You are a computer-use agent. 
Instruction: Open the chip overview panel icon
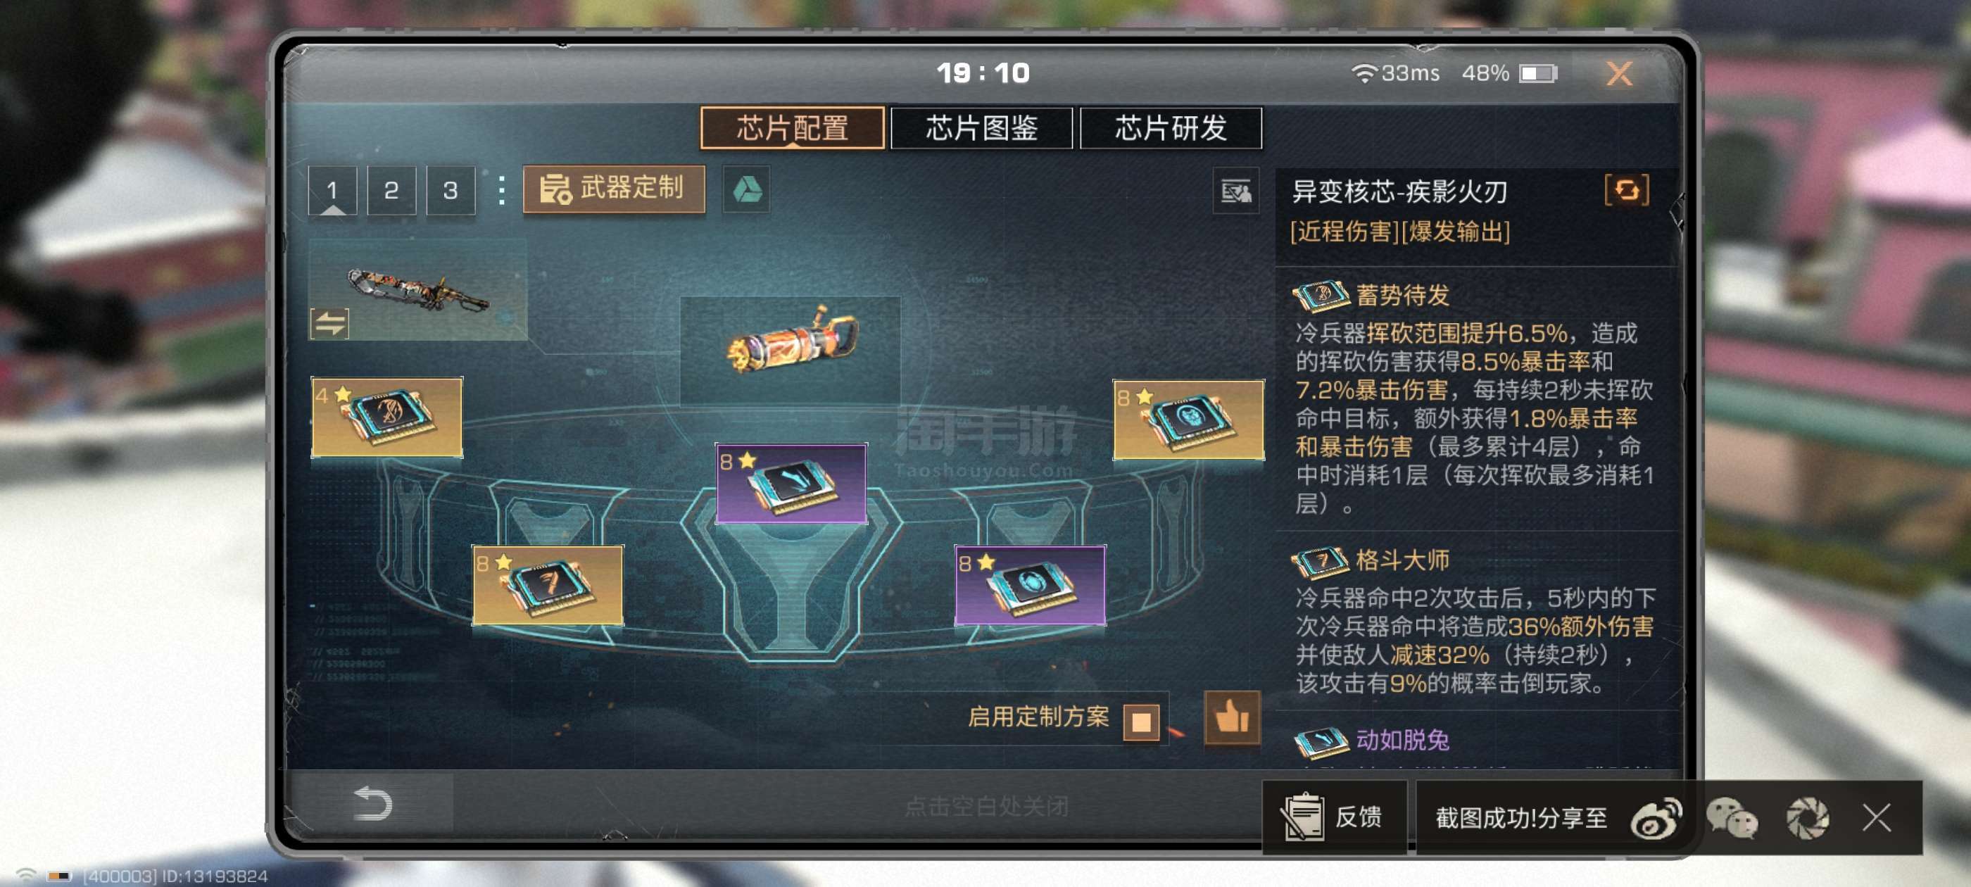1235,191
